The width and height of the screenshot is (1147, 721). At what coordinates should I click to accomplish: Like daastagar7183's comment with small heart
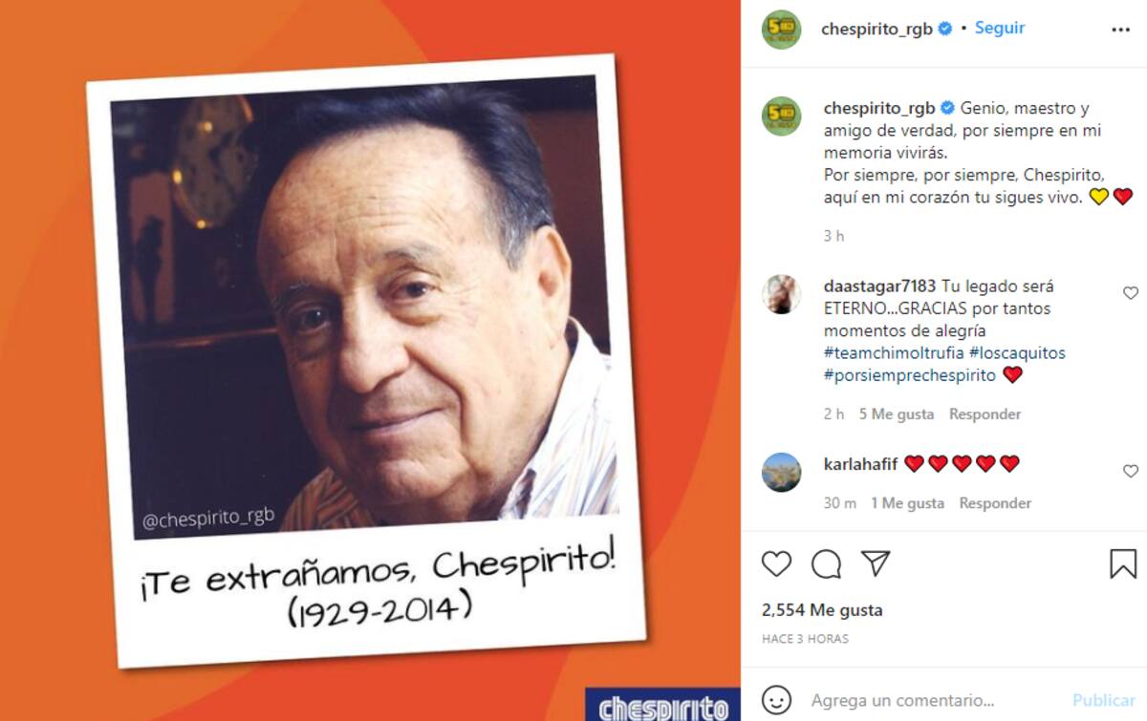tap(1131, 293)
